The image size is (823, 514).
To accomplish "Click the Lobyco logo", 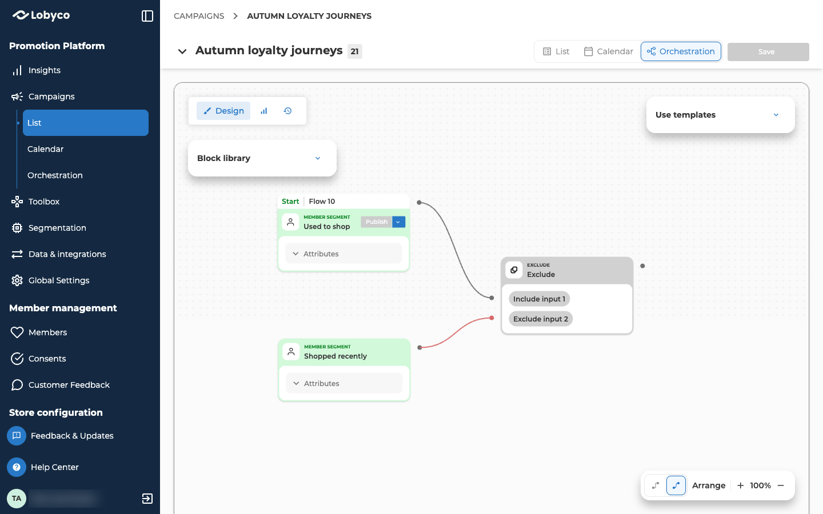I will click(41, 15).
